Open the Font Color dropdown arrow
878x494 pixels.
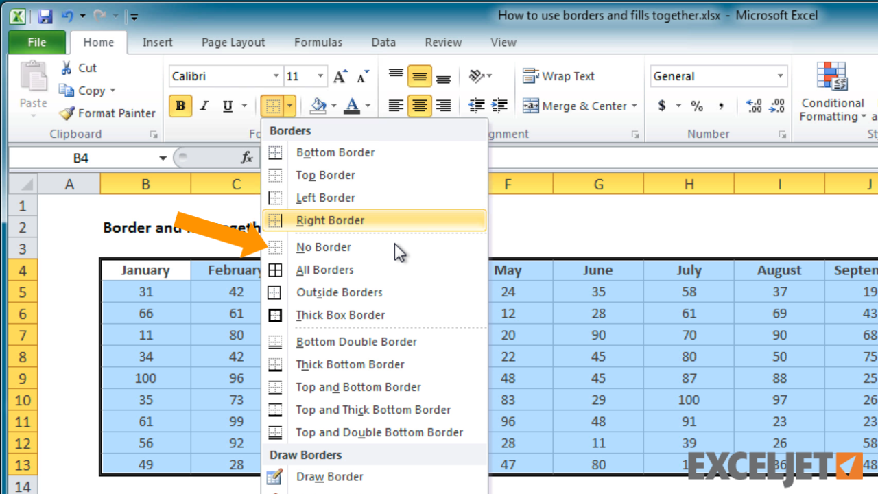(x=368, y=106)
